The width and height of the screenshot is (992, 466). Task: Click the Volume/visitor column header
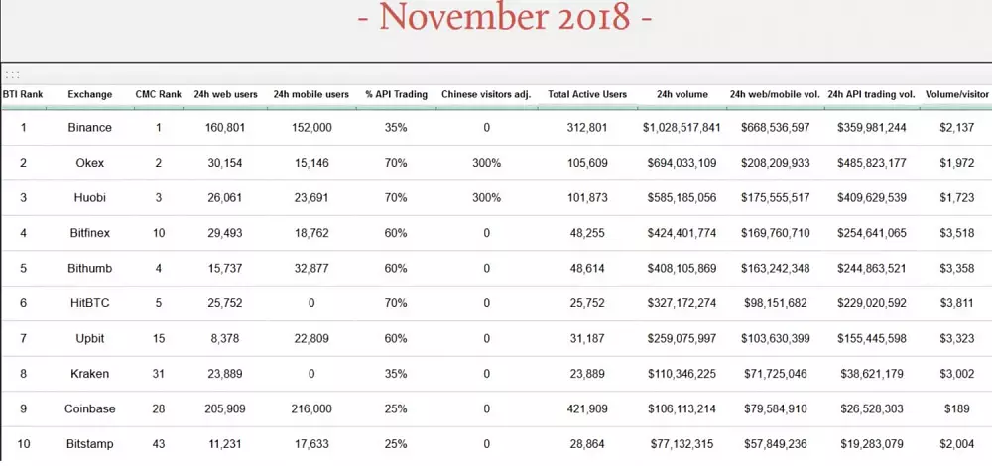click(x=957, y=95)
